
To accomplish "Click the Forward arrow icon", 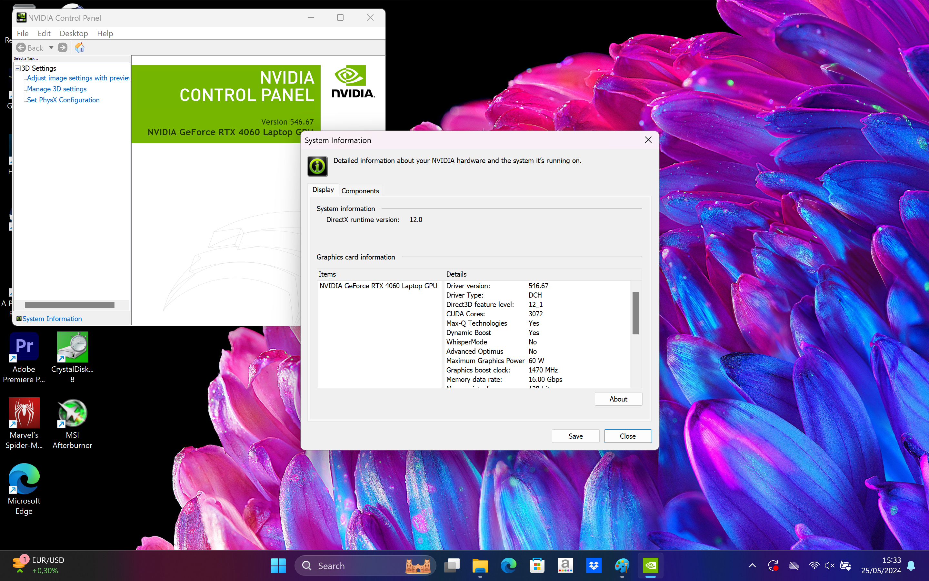I will [x=63, y=48].
